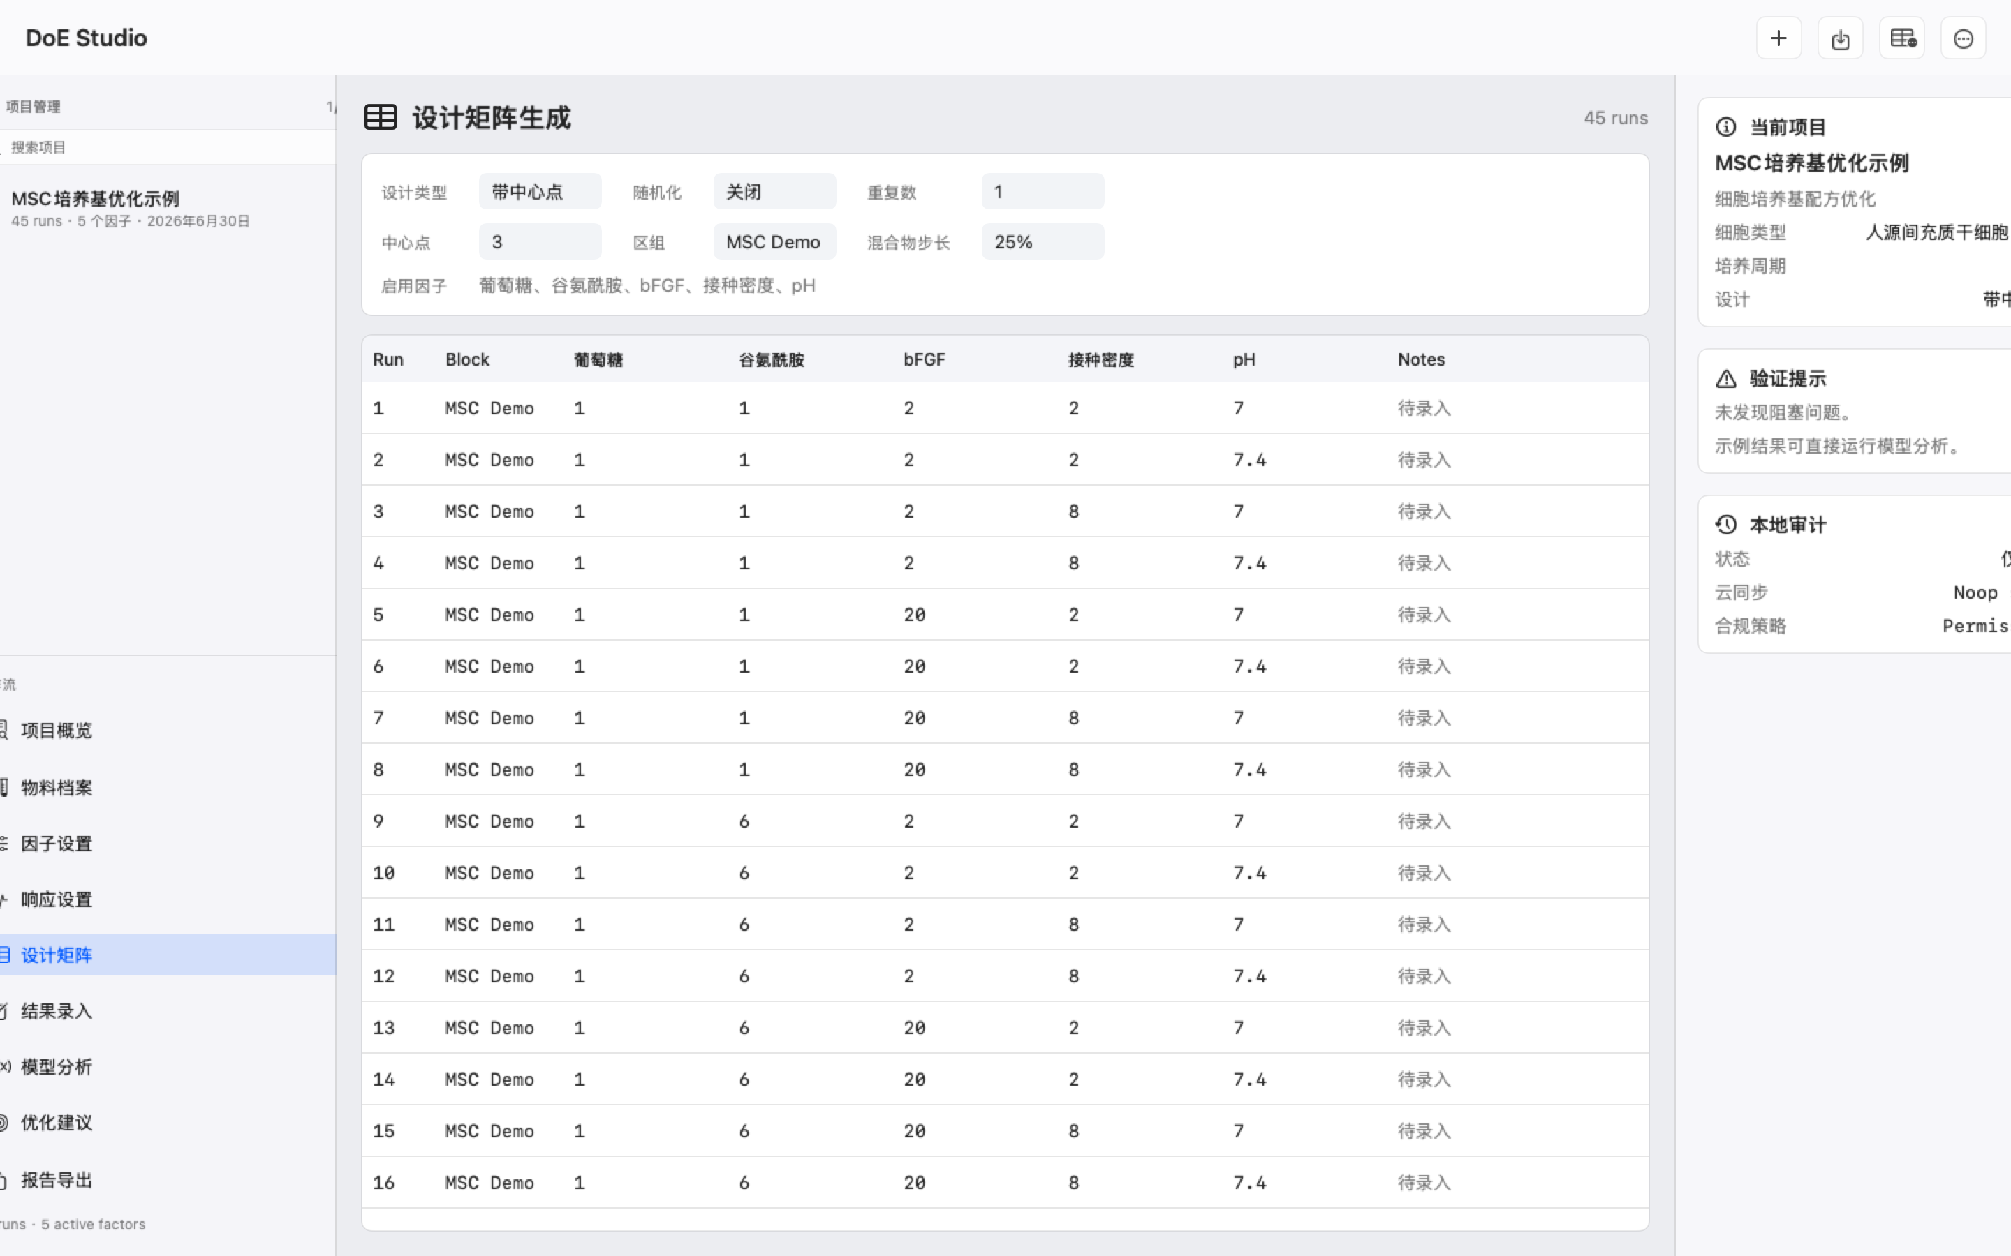The image size is (2011, 1256).
Task: Click the 45 runs count label
Action: 1616,118
